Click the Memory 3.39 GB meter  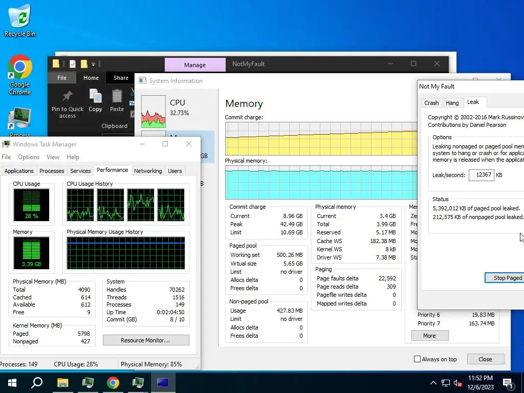click(31, 253)
